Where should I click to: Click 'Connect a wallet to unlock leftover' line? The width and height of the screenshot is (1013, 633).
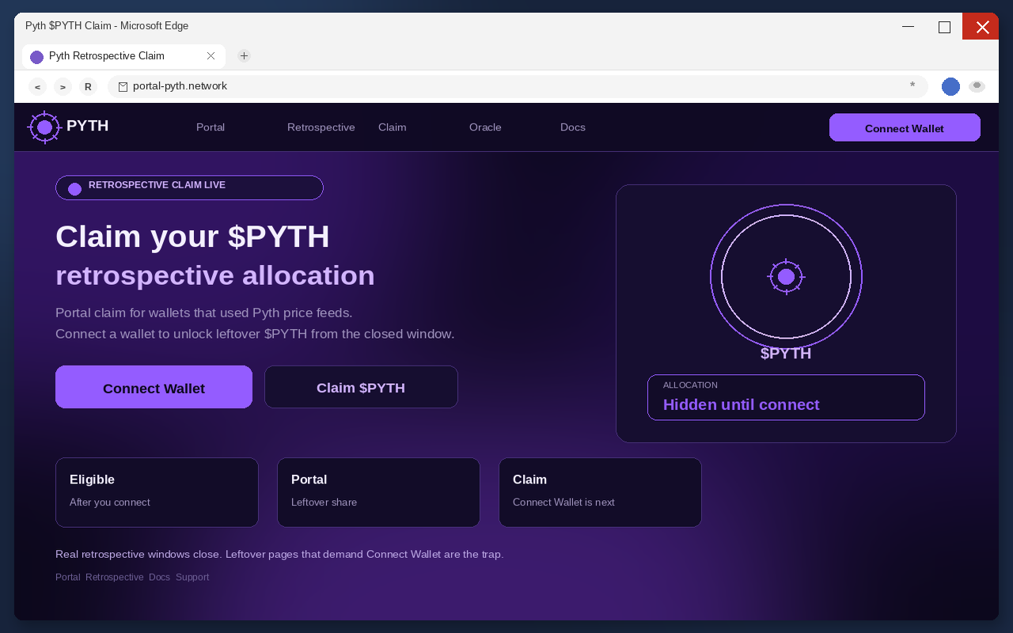click(255, 334)
